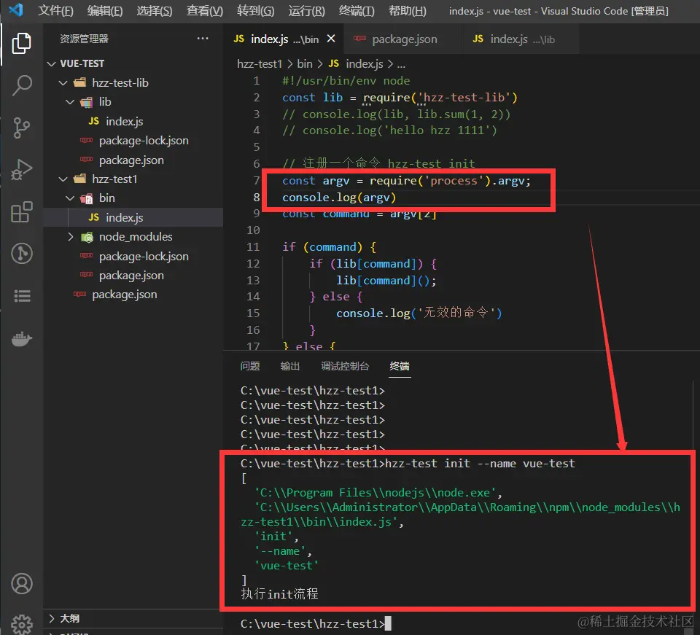Click the VS Code logo icon
The width and height of the screenshot is (700, 635).
(x=15, y=9)
